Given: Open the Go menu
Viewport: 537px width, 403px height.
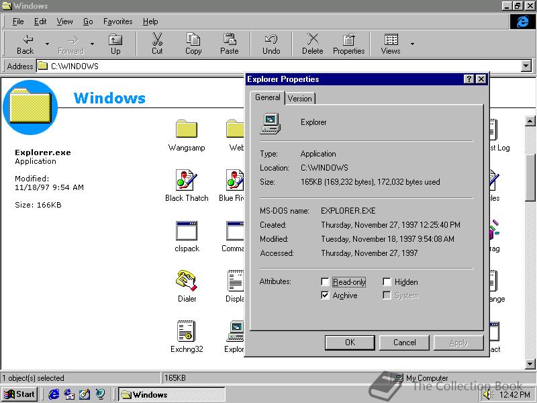Looking at the screenshot, I should coord(88,21).
